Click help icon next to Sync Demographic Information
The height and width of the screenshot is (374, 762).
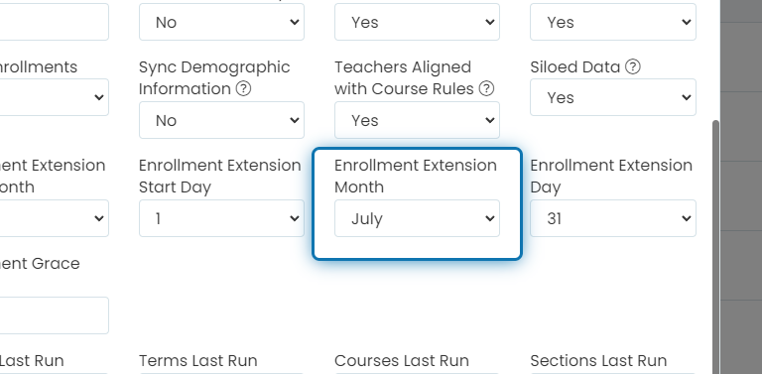(243, 89)
